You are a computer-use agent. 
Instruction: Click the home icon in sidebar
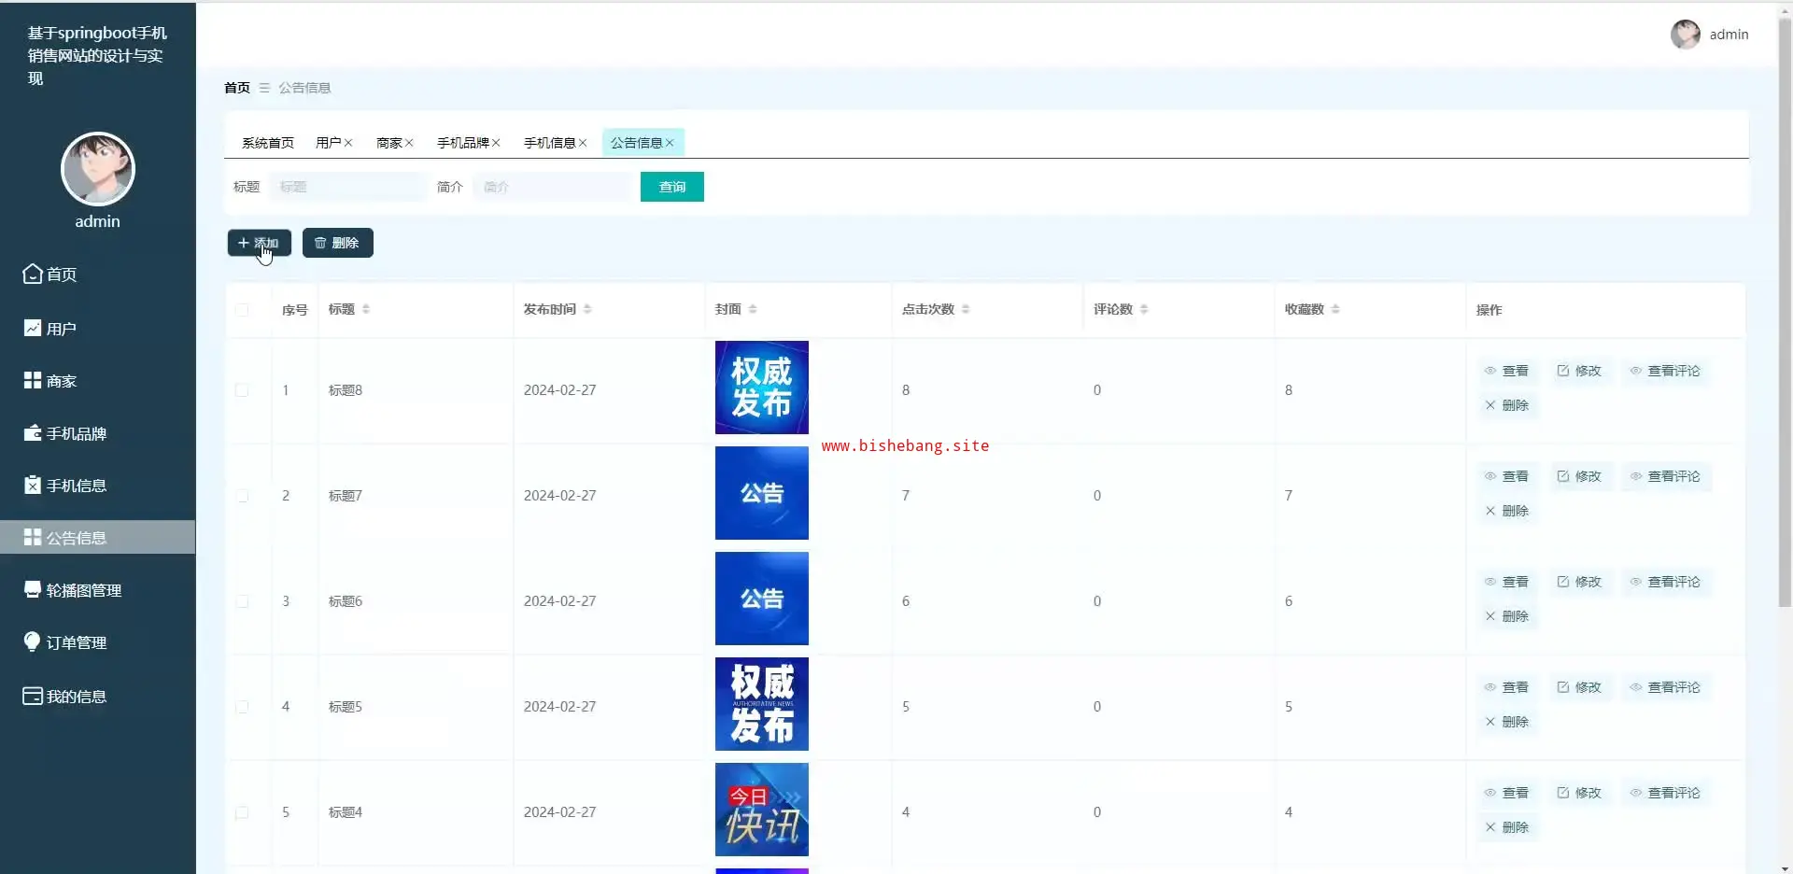click(33, 274)
